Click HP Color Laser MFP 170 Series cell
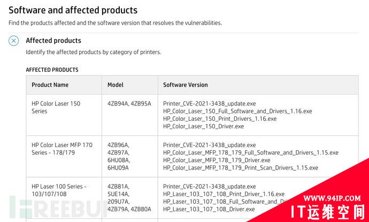Viewport: 369px width, 222px height. (x=62, y=149)
